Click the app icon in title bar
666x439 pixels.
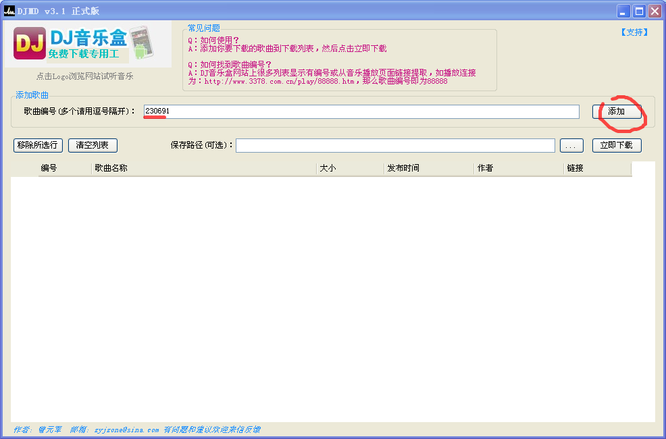(x=9, y=11)
